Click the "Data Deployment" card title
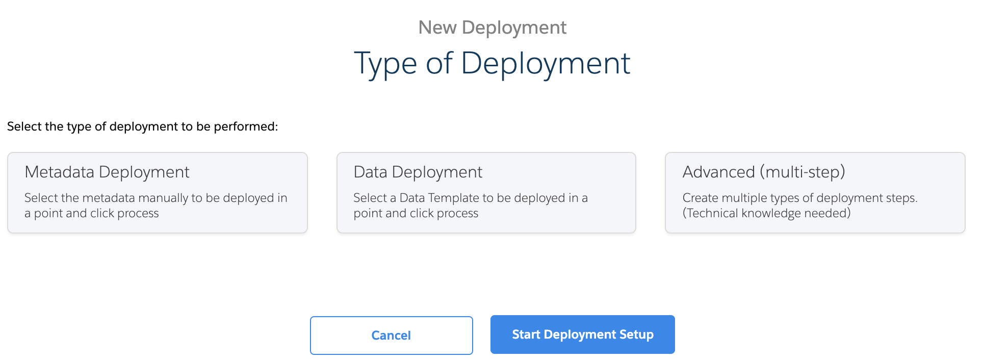983x360 pixels. [x=418, y=172]
